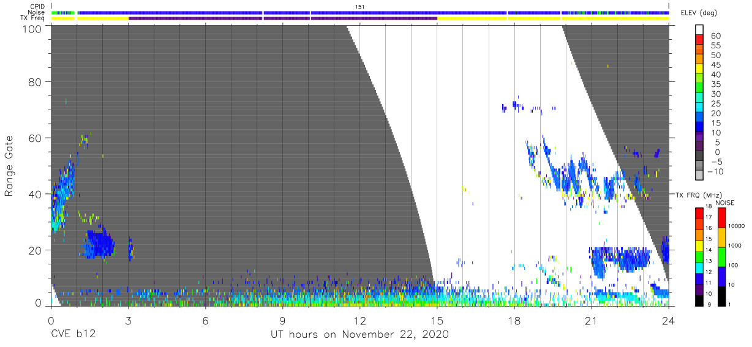
Task: Click the "−5" label on ELEV colorbar
Action: (x=716, y=161)
